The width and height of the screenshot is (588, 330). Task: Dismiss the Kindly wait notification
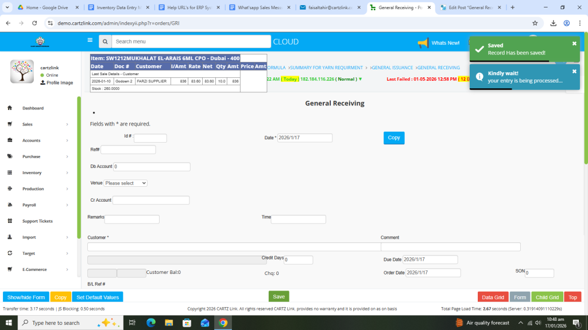(x=574, y=72)
